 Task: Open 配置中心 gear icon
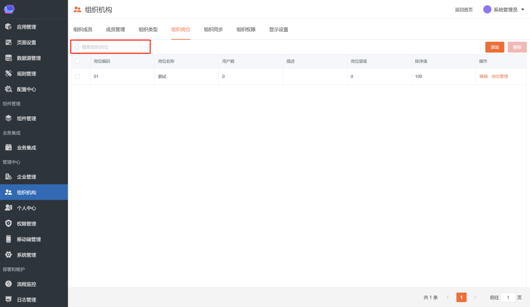tap(8, 89)
